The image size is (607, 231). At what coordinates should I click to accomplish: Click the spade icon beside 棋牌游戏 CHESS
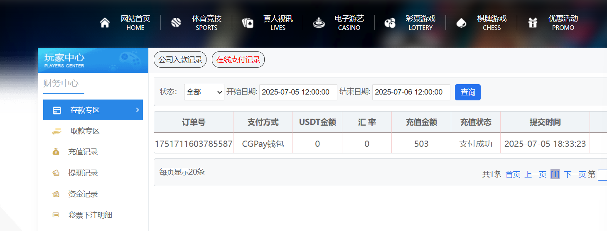(x=461, y=23)
